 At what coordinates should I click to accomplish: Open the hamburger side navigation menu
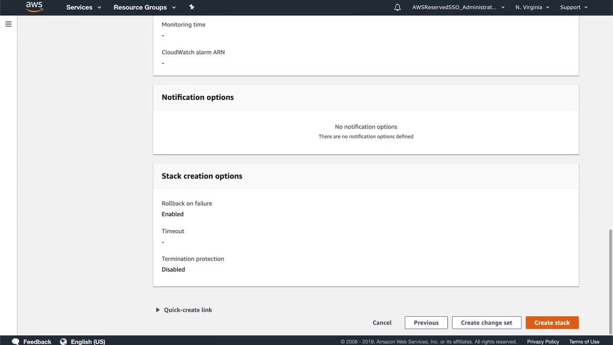point(8,24)
